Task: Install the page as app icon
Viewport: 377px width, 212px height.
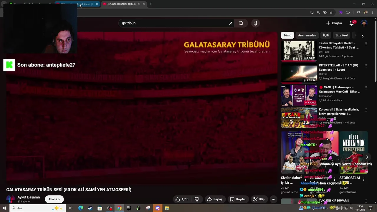Action: click(x=312, y=12)
